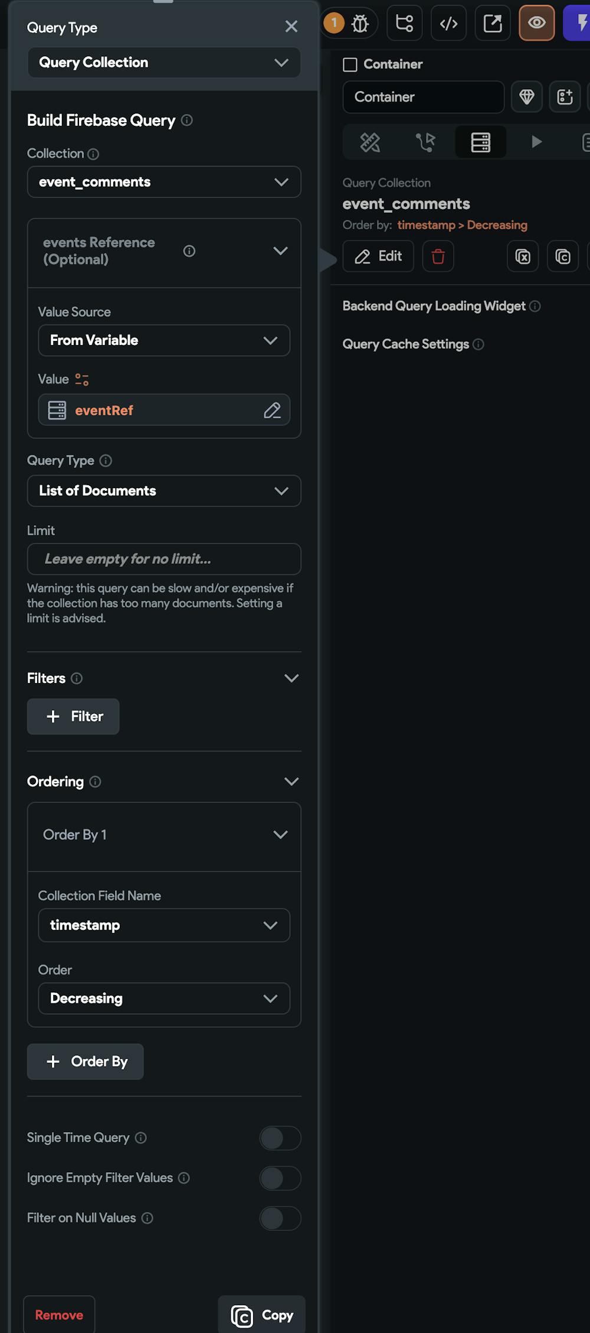Check the Container checkbox
The width and height of the screenshot is (590, 1333).
[x=350, y=64]
